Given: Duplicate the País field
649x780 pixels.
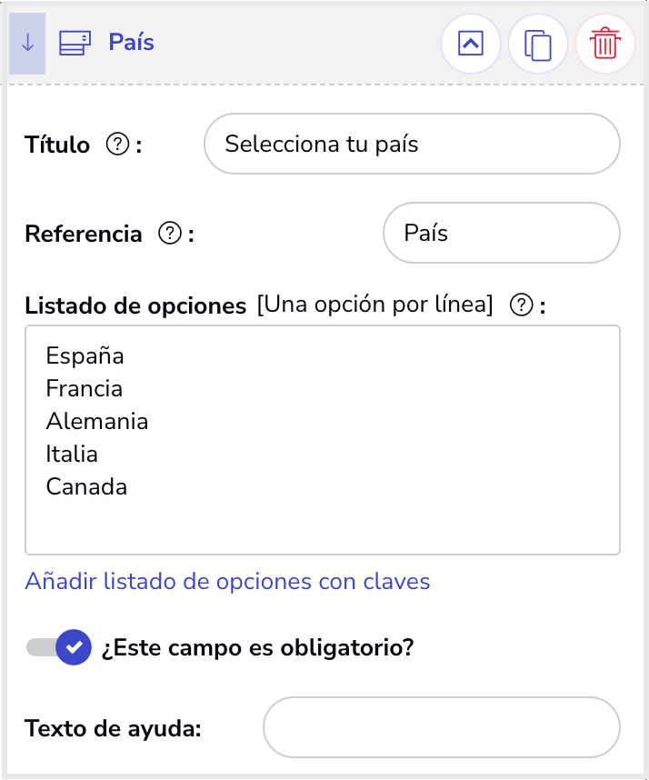Looking at the screenshot, I should [x=537, y=44].
